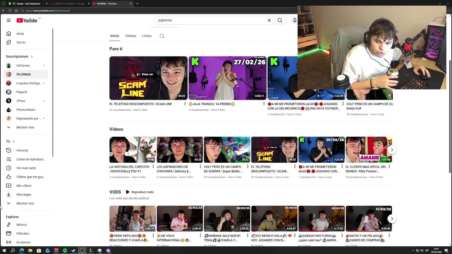Select the Vídeos channel tab

(131, 36)
